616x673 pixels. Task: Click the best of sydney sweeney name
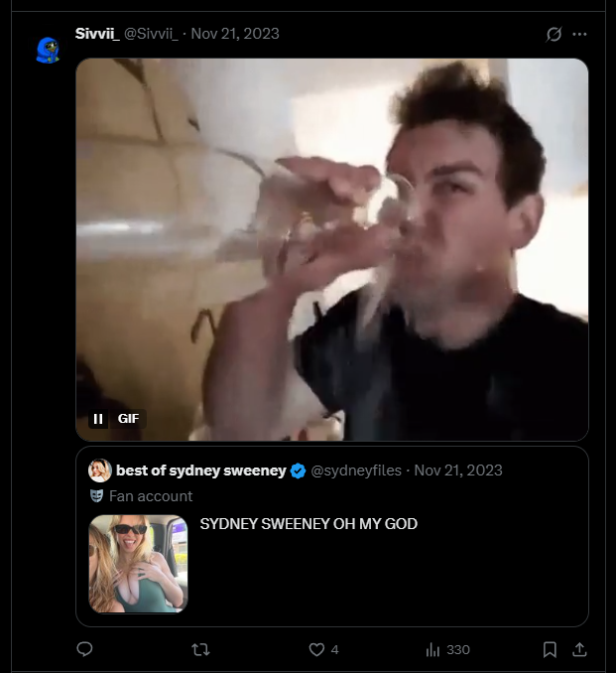click(x=201, y=471)
